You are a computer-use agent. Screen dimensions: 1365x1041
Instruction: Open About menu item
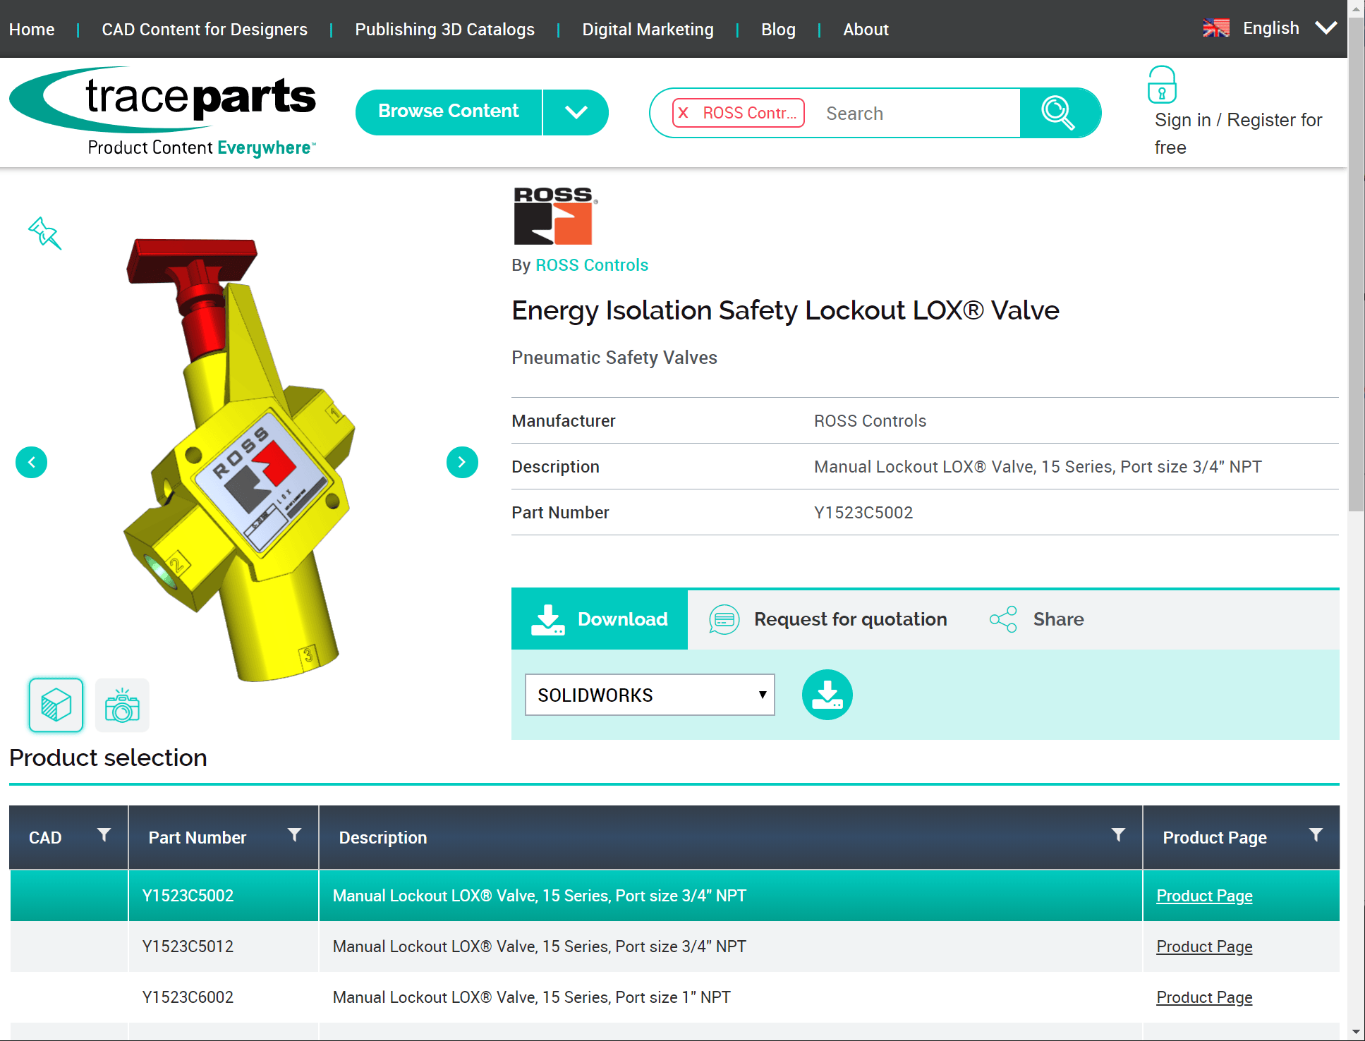866,30
